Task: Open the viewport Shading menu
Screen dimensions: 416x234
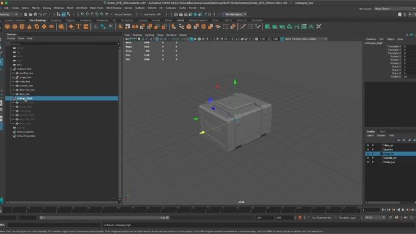Action: 137,35
